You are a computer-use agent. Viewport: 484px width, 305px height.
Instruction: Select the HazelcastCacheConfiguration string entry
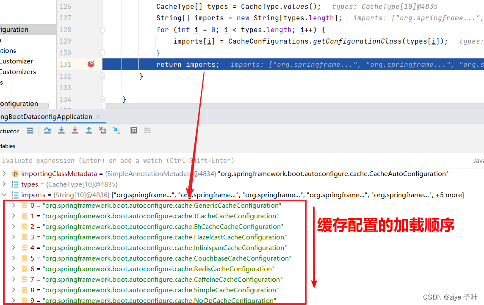click(x=165, y=237)
